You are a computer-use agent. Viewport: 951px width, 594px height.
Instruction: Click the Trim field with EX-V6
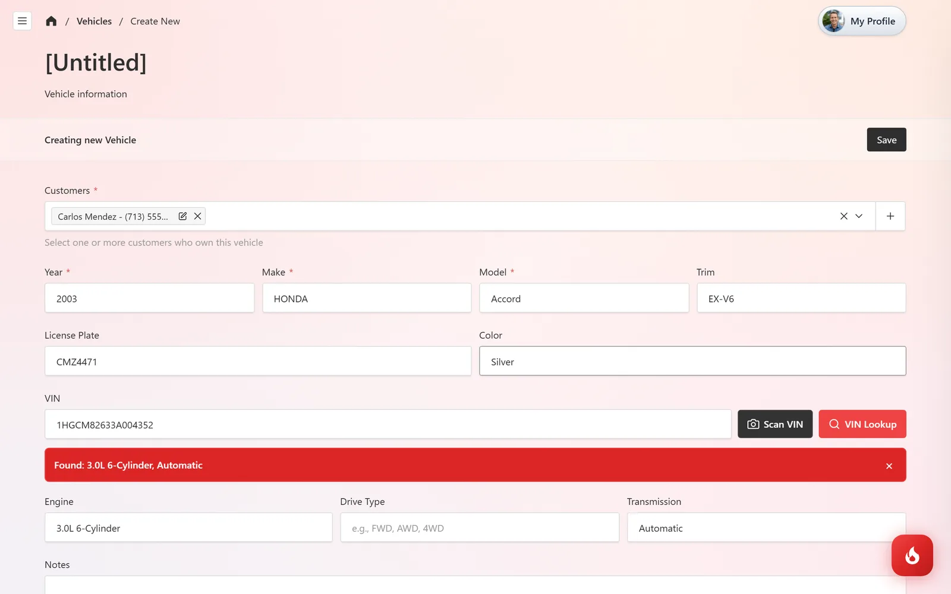pos(801,298)
